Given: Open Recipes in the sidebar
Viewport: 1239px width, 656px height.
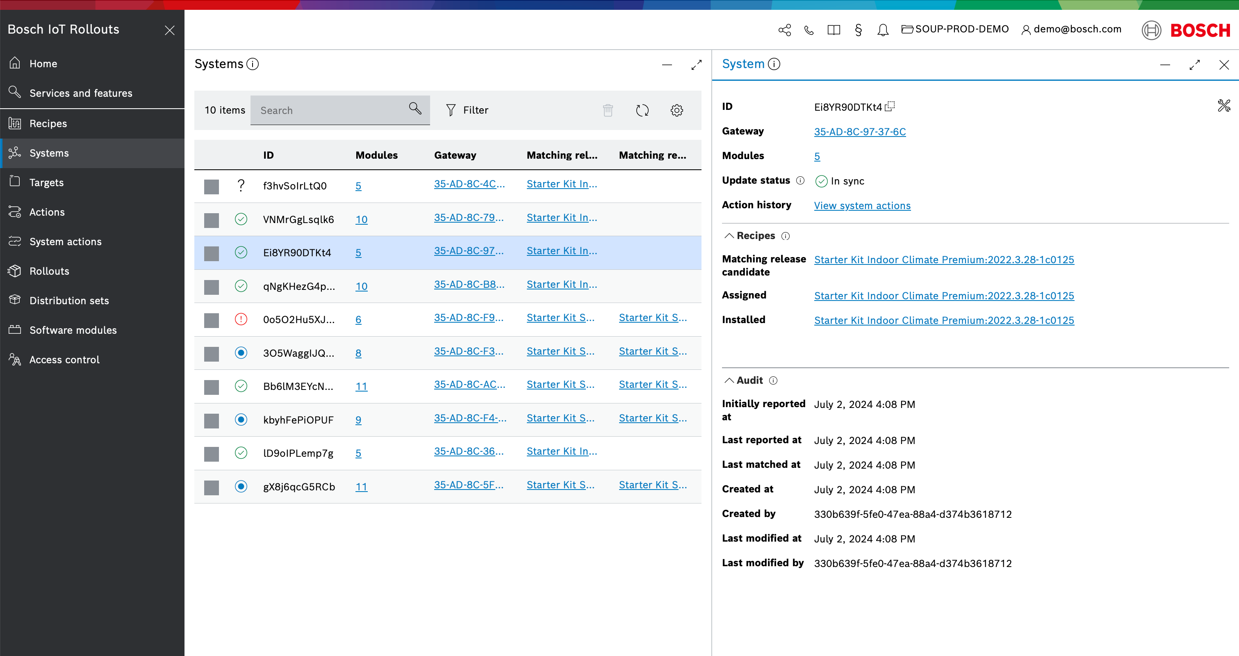Looking at the screenshot, I should point(92,123).
